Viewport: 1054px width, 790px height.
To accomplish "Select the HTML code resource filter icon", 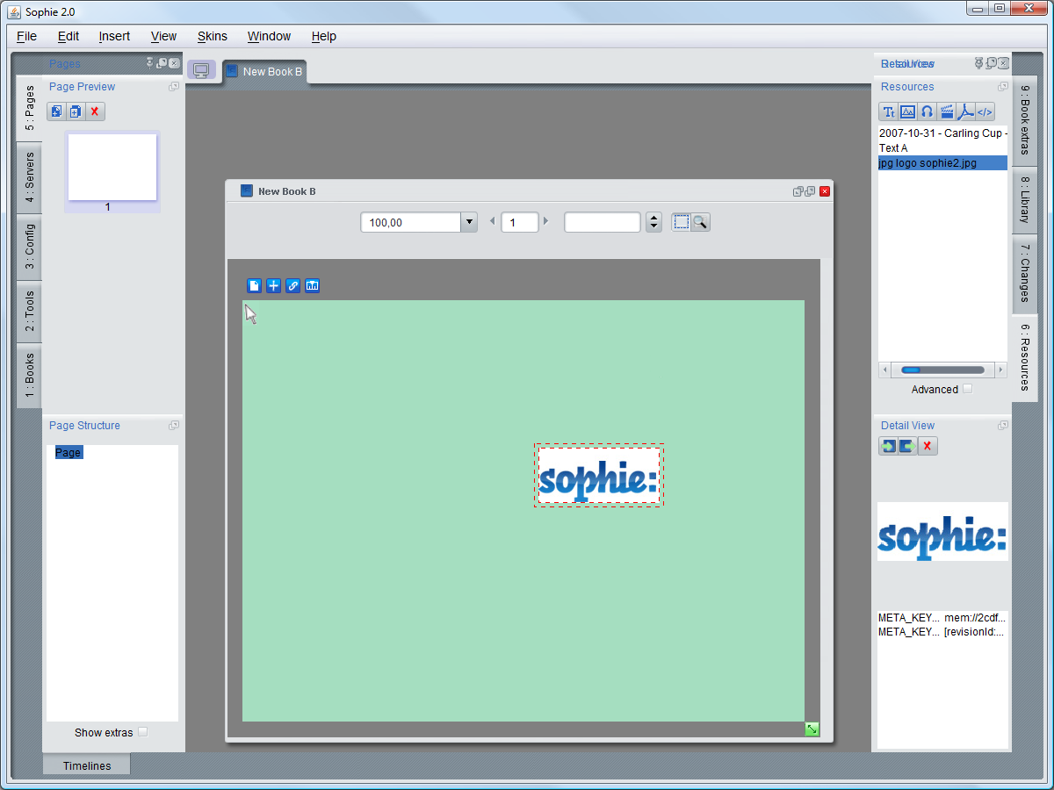I will (x=985, y=111).
